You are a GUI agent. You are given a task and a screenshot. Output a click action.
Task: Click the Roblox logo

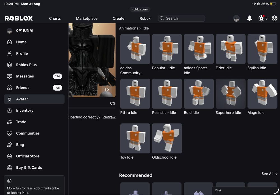(18, 18)
